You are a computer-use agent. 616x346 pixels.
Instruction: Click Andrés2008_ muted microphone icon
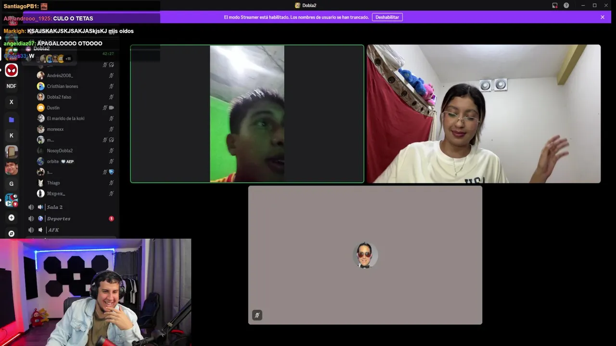pyautogui.click(x=111, y=75)
